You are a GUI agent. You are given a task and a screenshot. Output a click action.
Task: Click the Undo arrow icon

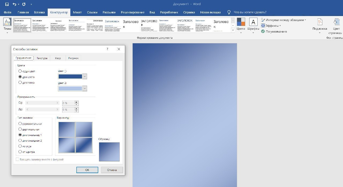[x=14, y=4]
